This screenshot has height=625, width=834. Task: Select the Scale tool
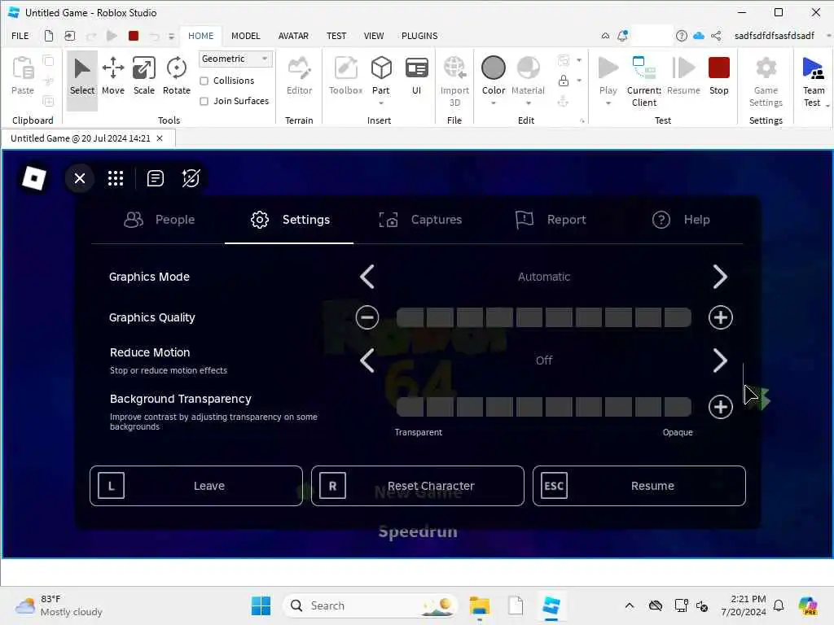(143, 76)
